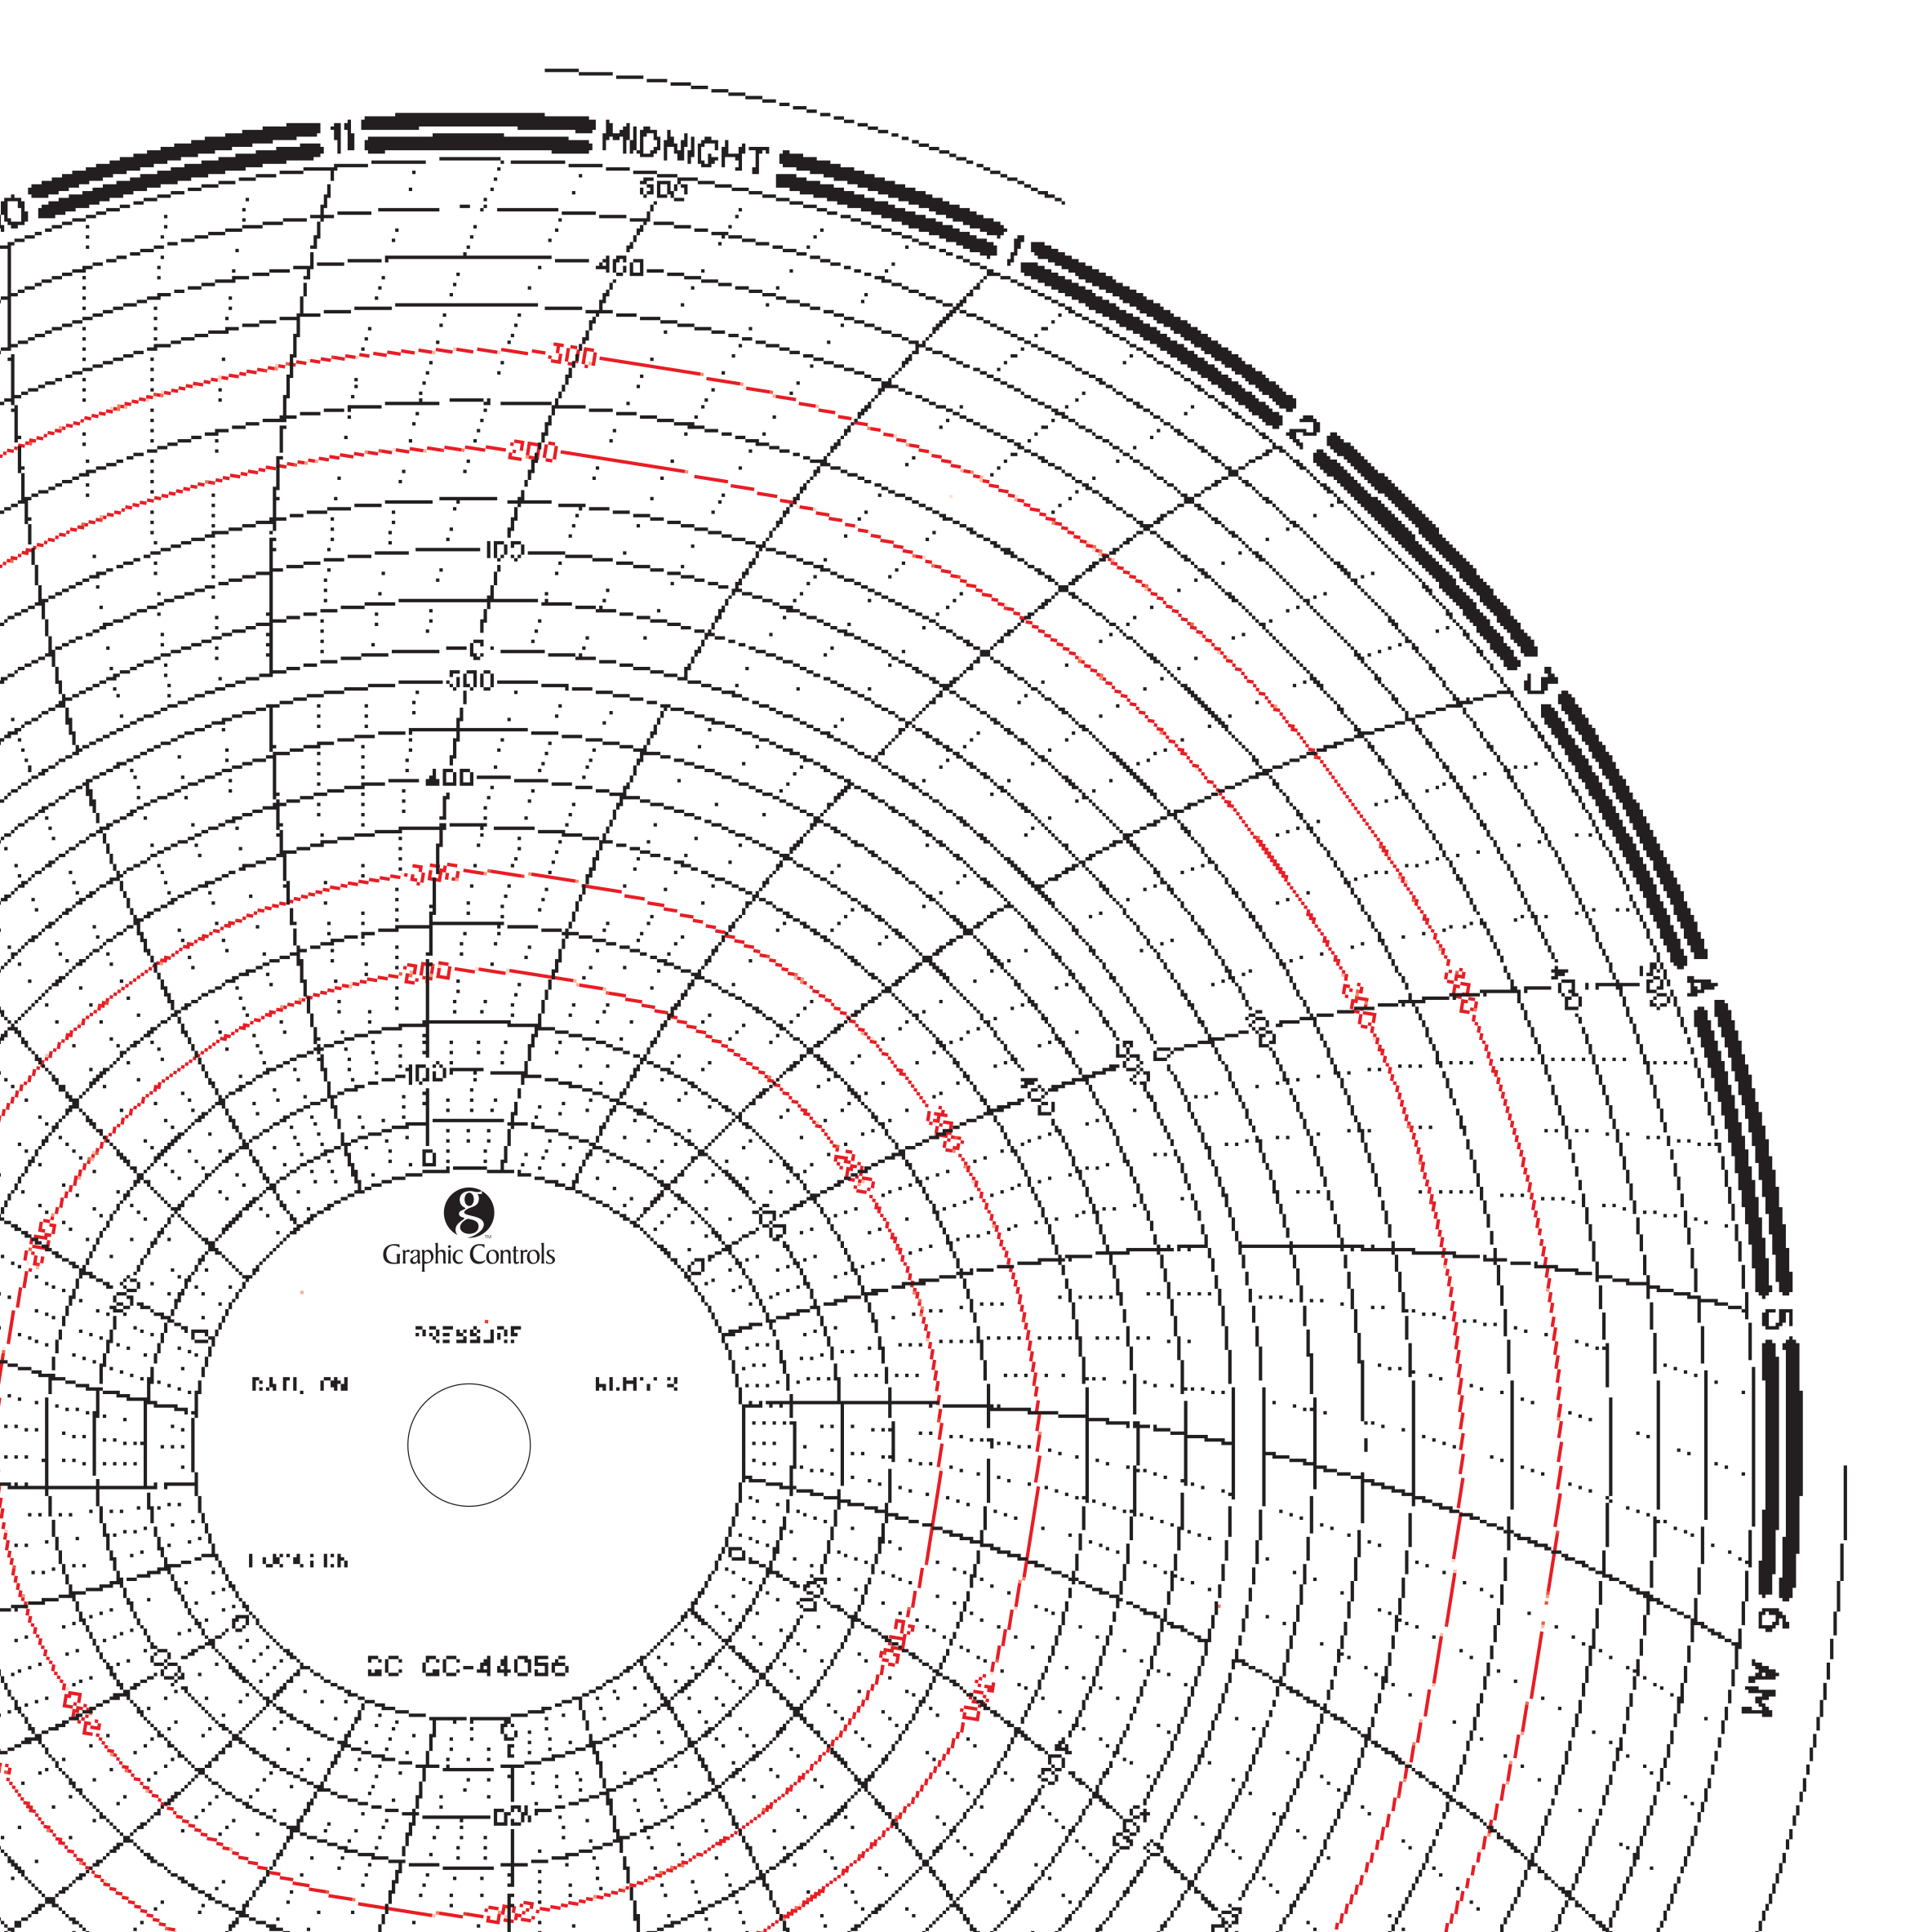Click the '11' hour marker on rim
The image size is (1932, 1932).
pos(343,137)
